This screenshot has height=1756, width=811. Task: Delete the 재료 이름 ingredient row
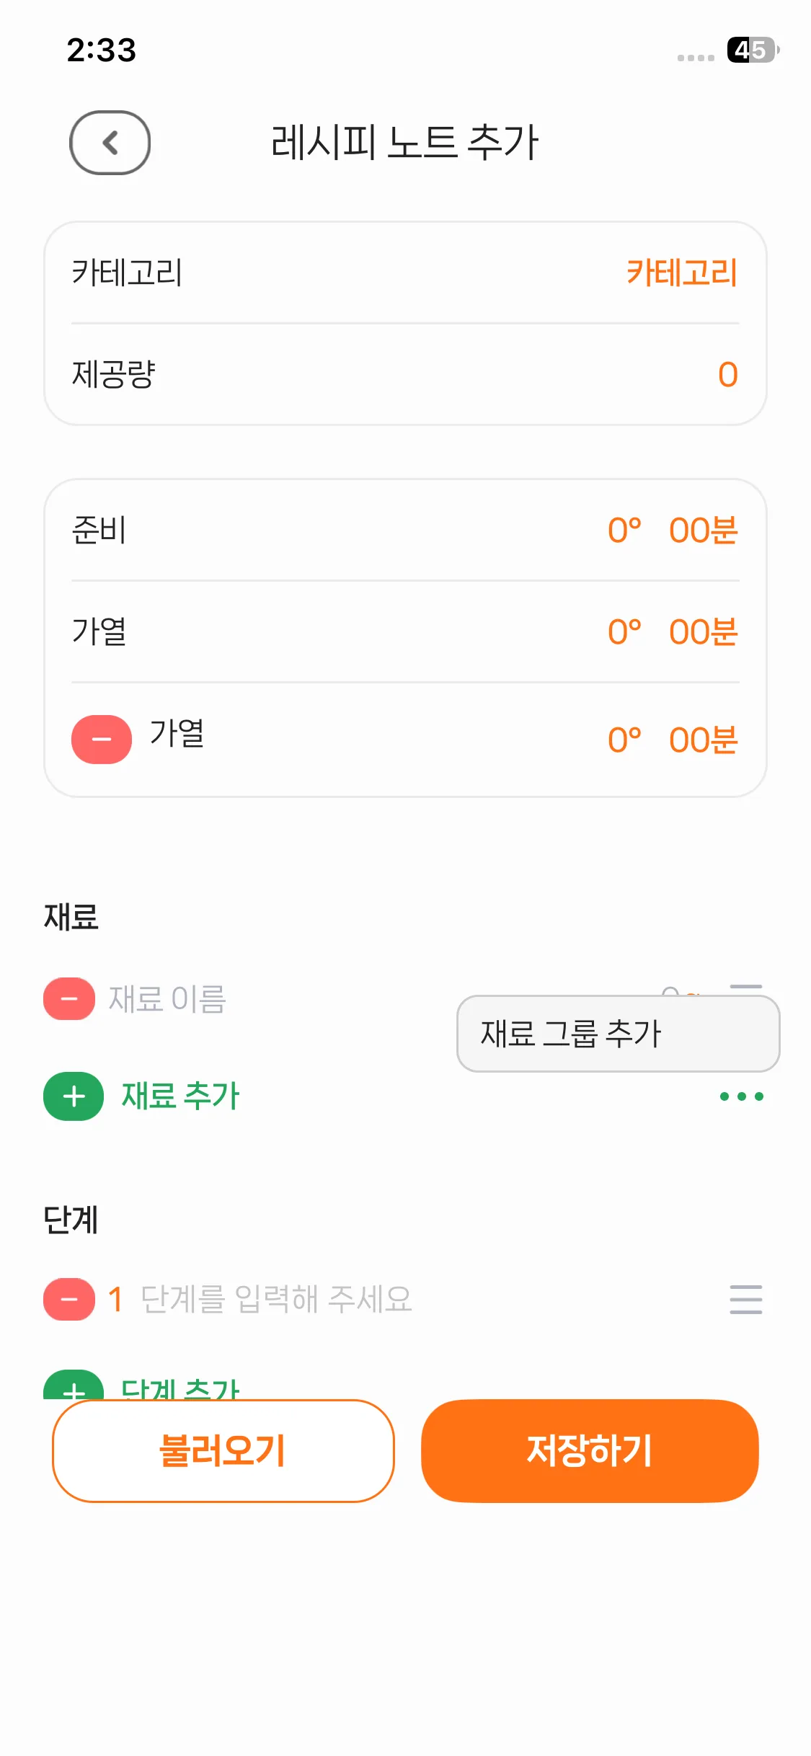click(x=69, y=998)
